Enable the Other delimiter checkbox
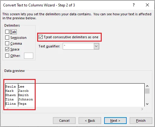 [x=7, y=56]
